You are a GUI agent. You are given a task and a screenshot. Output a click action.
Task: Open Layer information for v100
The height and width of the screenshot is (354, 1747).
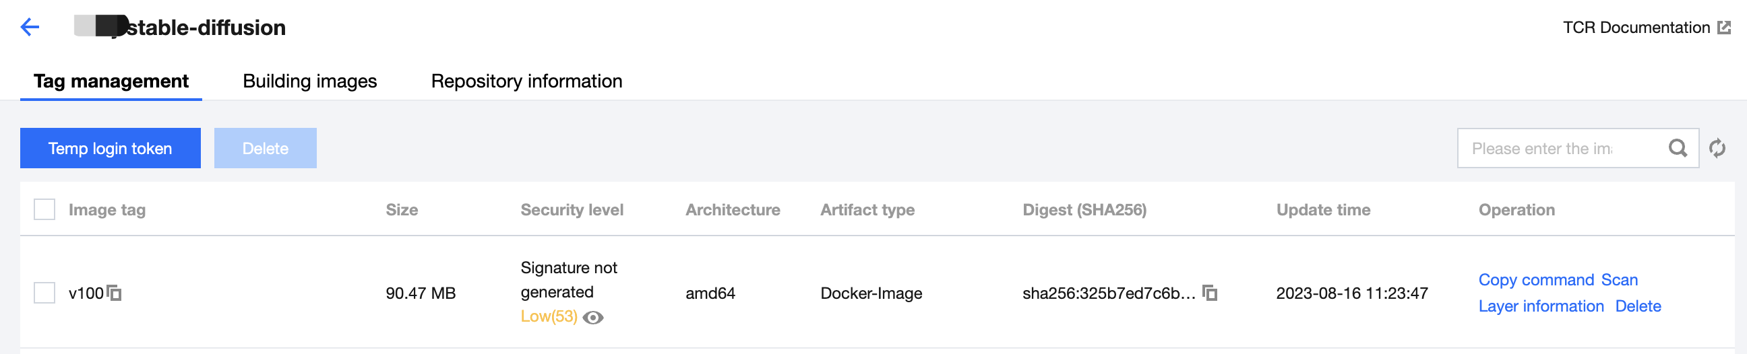pos(1541,307)
